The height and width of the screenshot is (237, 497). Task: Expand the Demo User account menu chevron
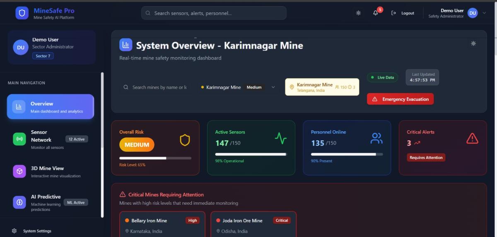484,13
